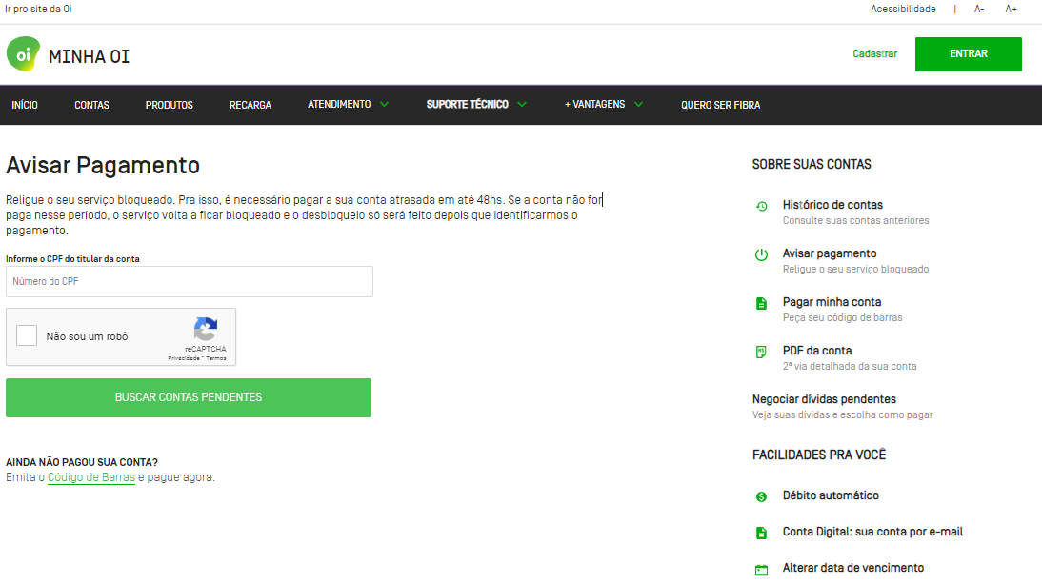Go to the Contas menu item

point(91,105)
